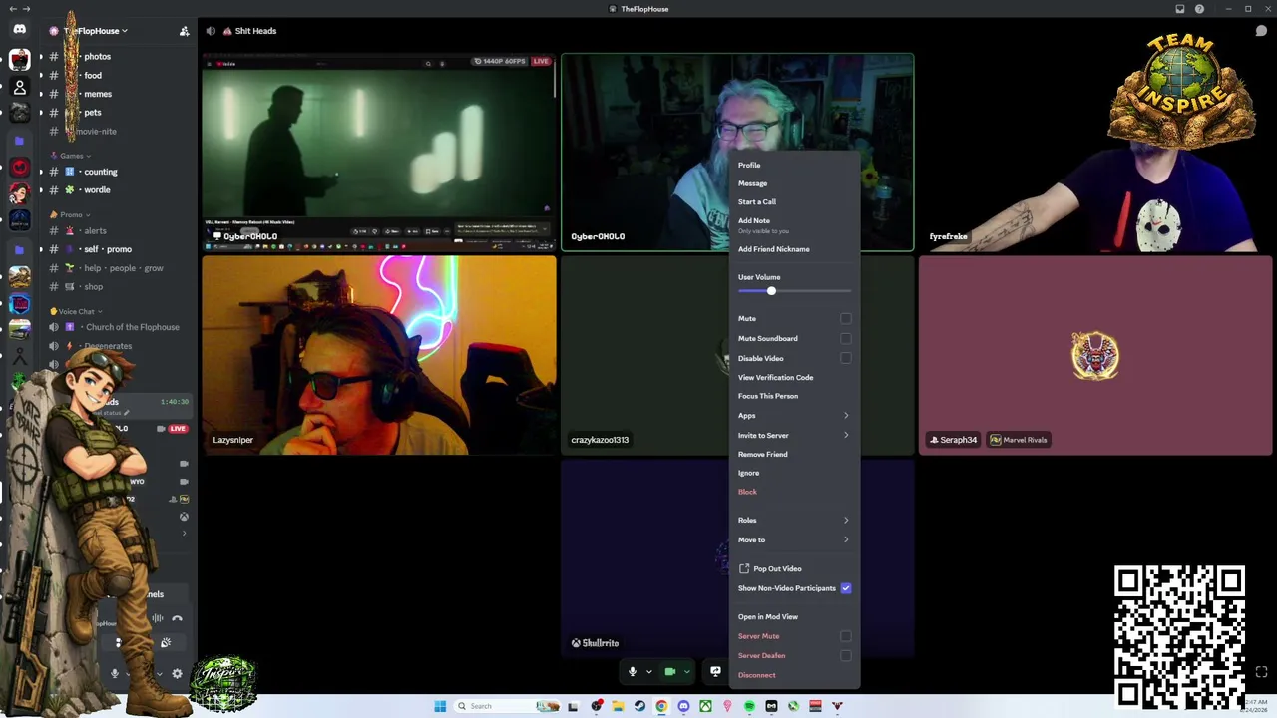Open the inbox icon in the title bar
The image size is (1277, 718).
pyautogui.click(x=1180, y=9)
